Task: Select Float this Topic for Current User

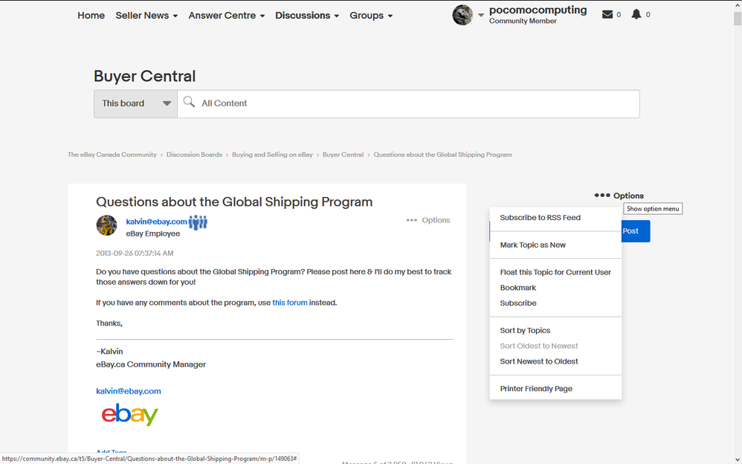Action: 555,272
